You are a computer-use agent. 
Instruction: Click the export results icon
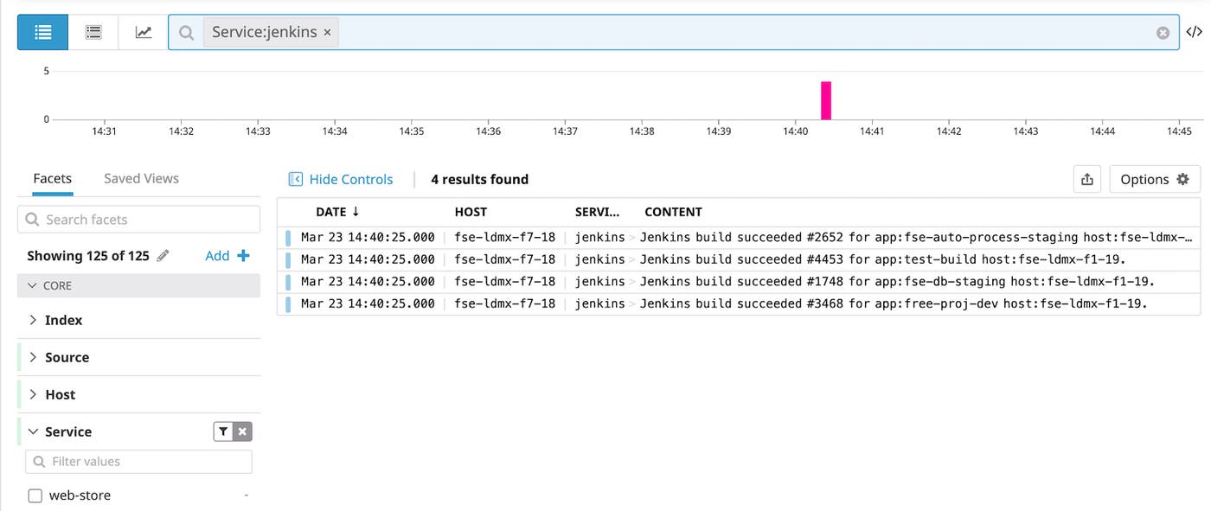pos(1087,179)
